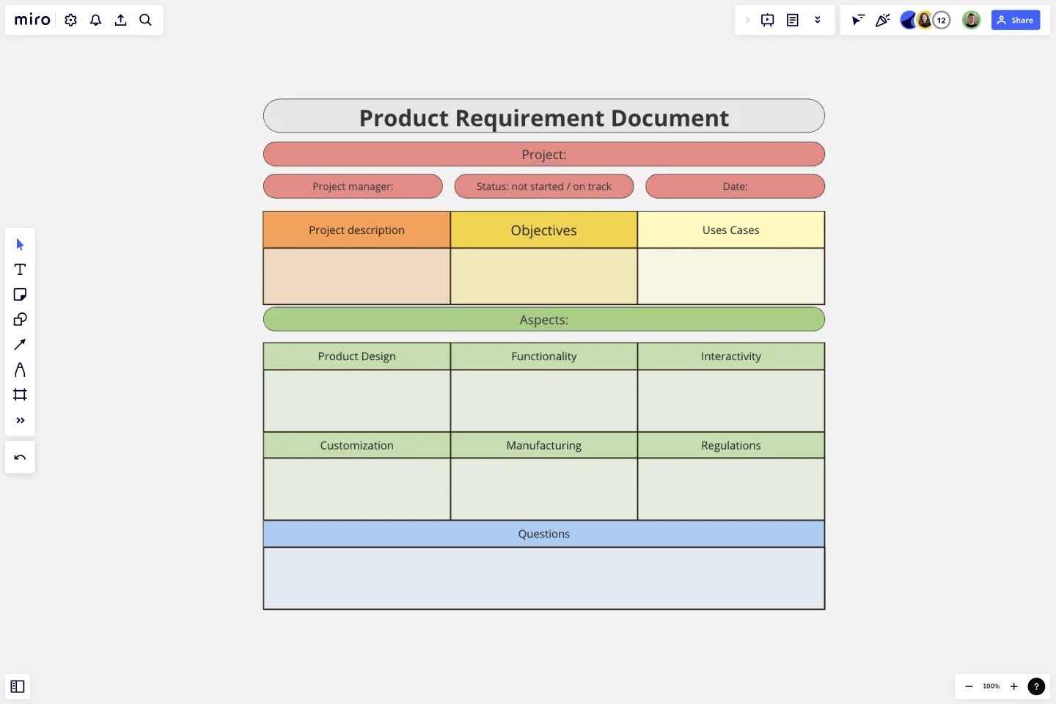Viewport: 1056px width, 704px height.
Task: Select the Regulations header
Action: pos(731,445)
